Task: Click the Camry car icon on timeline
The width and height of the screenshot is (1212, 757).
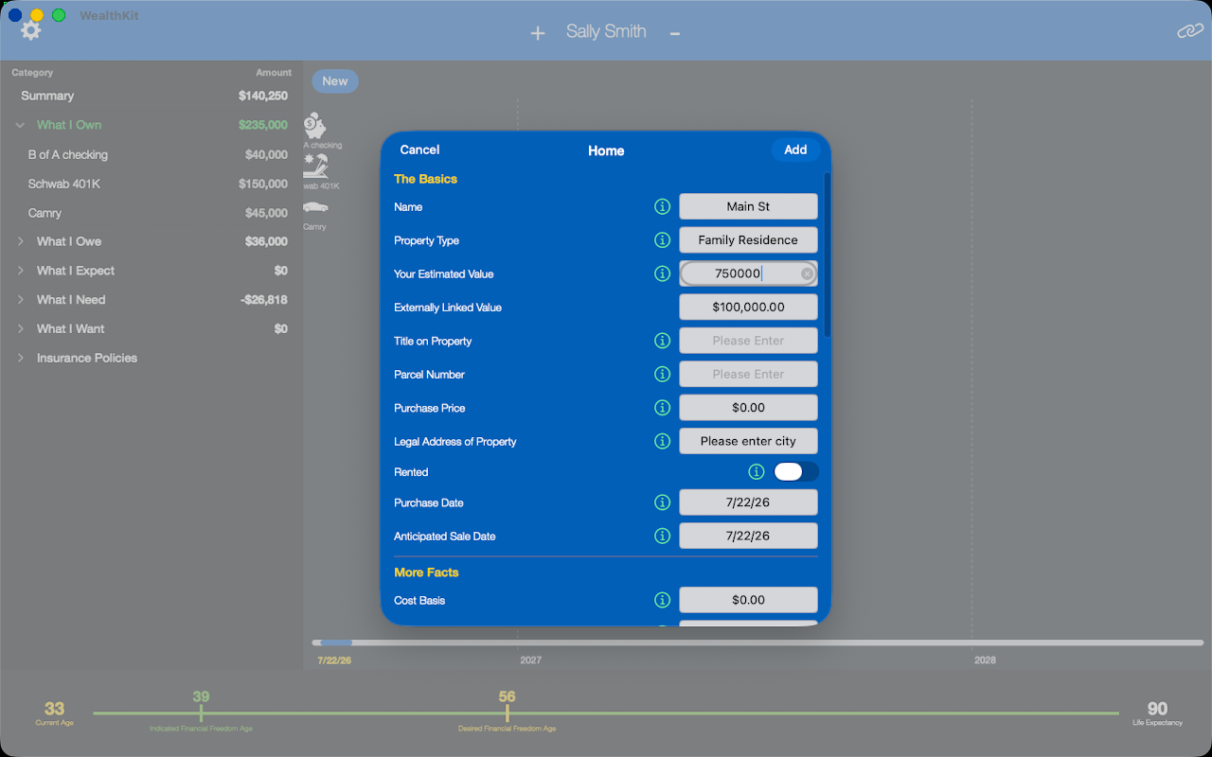Action: pyautogui.click(x=315, y=207)
